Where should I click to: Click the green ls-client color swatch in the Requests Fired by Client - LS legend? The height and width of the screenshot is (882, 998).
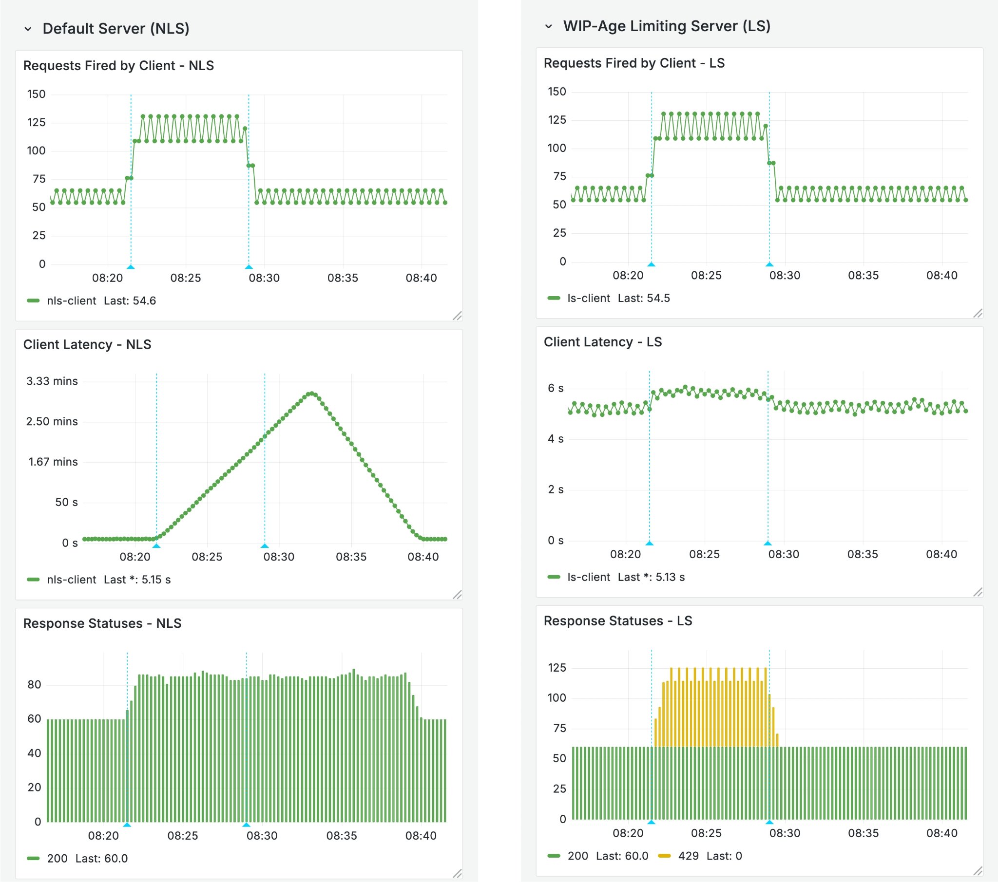pos(554,298)
